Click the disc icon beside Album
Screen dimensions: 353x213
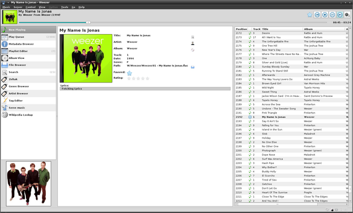coord(192,50)
